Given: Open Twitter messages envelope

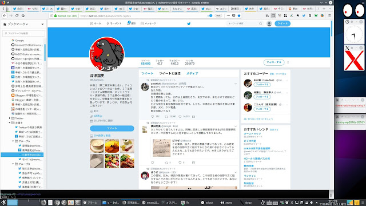Looking at the screenshot, I should click(142, 23).
